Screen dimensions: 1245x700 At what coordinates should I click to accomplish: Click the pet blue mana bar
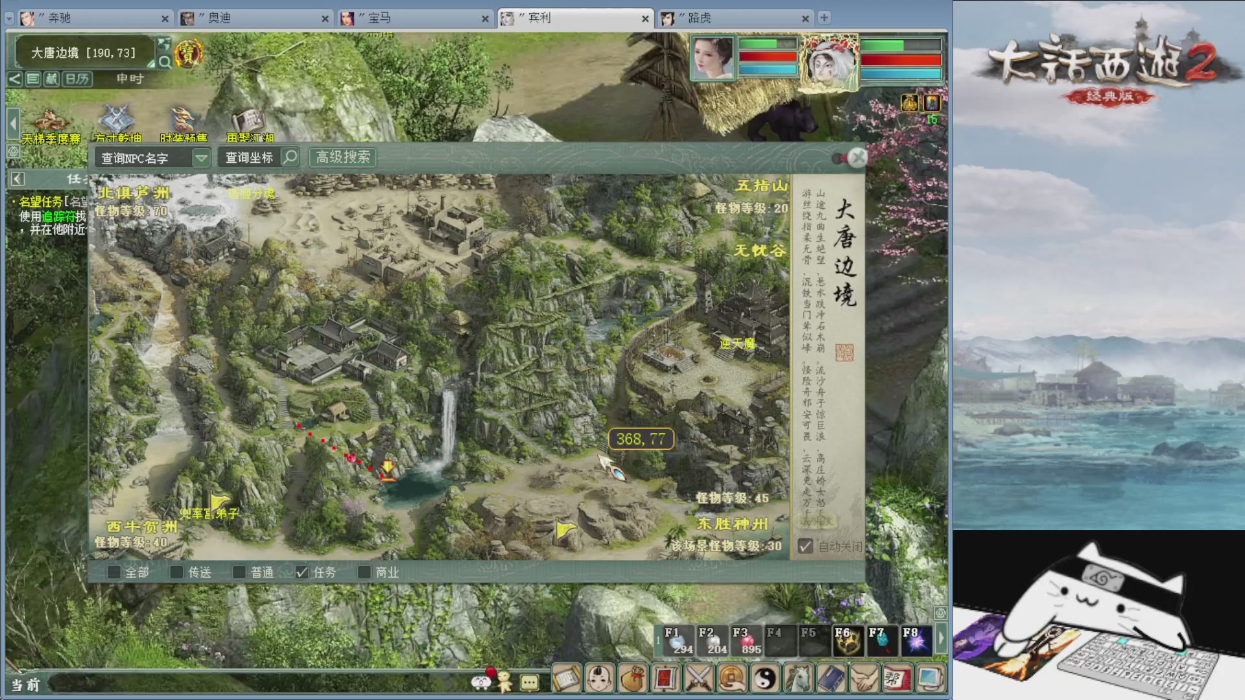(901, 74)
